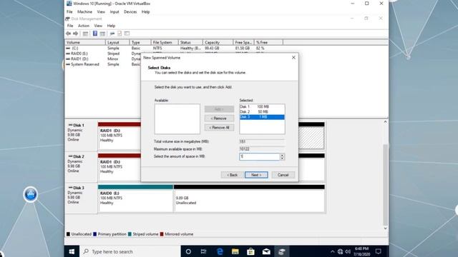The width and height of the screenshot is (458, 257).
Task: Open the VirtualBox Devices menu
Action: coord(130,11)
